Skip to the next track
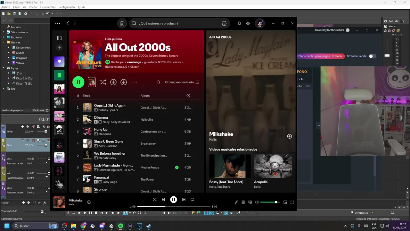This screenshot has width=410, height=231. (184, 200)
